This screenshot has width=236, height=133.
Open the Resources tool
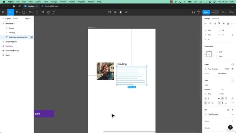coord(43,12)
